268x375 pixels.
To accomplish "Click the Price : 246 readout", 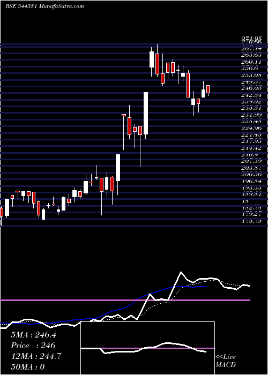I will (33, 346).
